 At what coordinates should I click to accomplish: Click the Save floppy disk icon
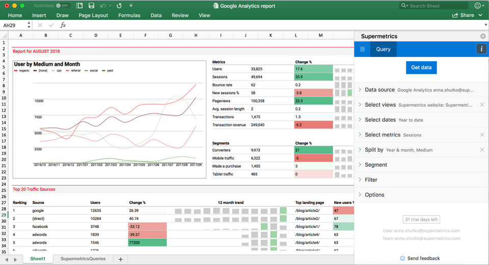click(x=91, y=6)
